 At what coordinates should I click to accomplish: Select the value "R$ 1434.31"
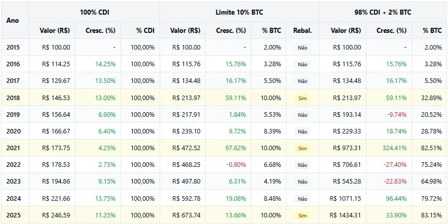346,215
